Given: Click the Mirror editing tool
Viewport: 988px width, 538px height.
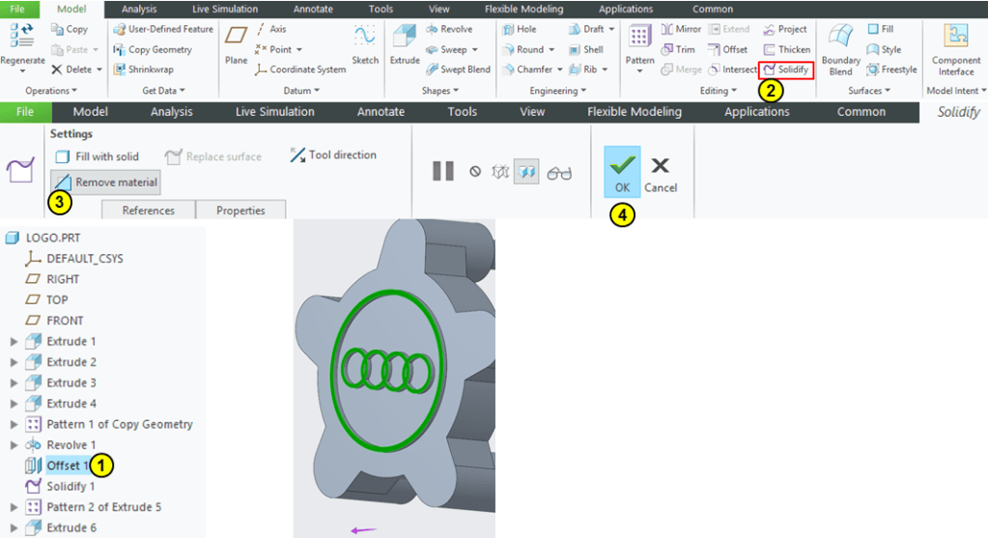Looking at the screenshot, I should [x=681, y=29].
